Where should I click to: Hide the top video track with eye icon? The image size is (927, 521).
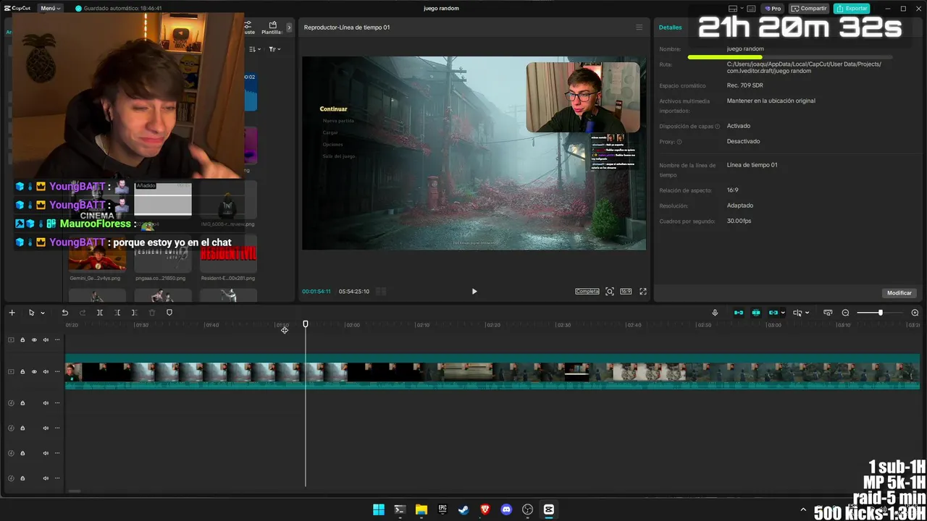pos(34,340)
